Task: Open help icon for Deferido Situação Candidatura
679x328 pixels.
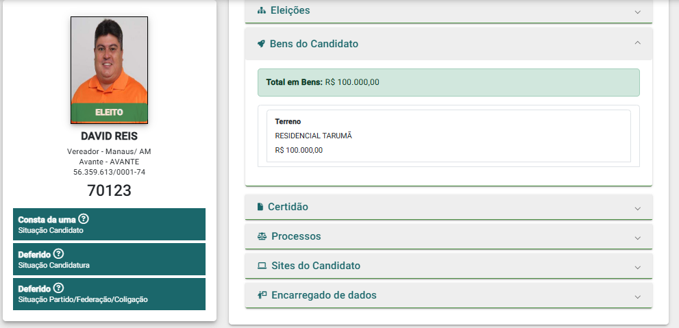Action: pos(58,253)
